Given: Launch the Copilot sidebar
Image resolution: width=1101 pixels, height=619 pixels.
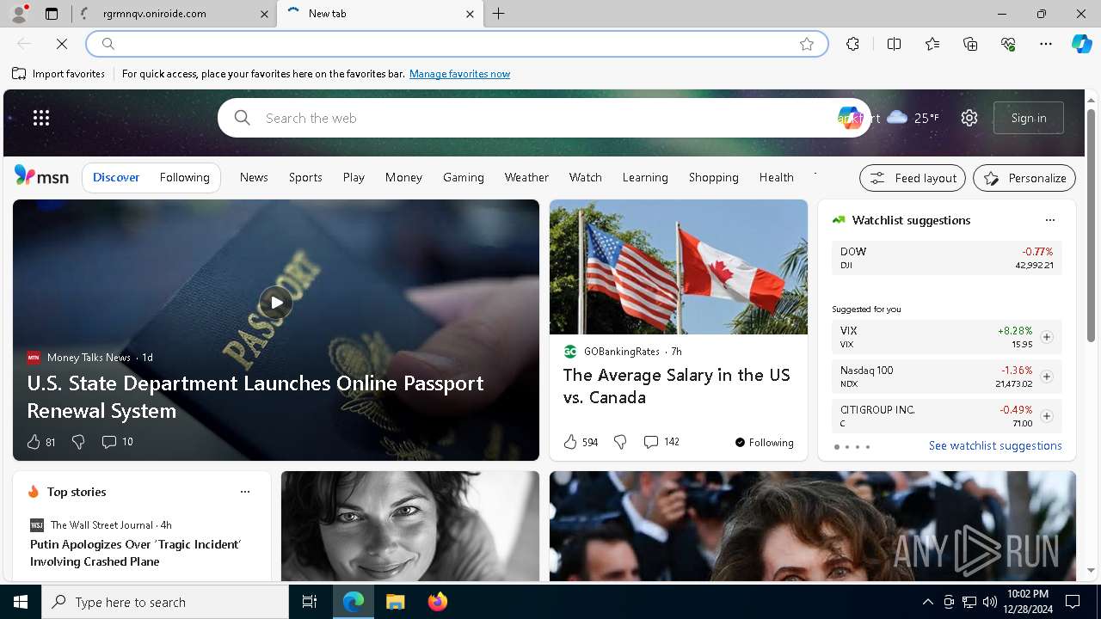Looking at the screenshot, I should [x=1081, y=44].
